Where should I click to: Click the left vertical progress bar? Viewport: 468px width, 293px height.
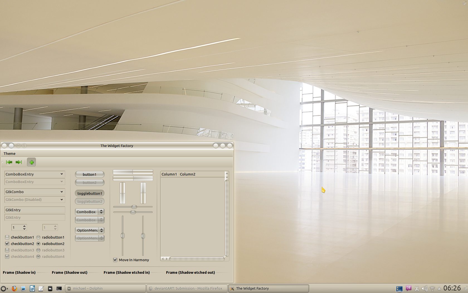[123, 193]
